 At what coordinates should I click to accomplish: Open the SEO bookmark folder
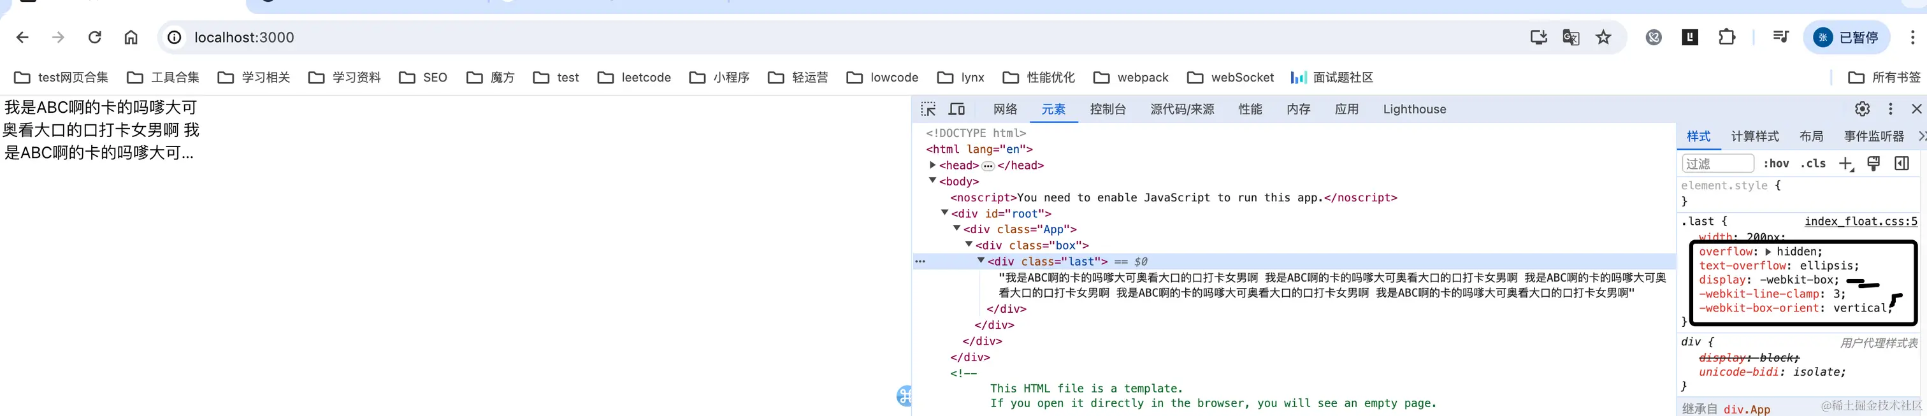tap(423, 78)
